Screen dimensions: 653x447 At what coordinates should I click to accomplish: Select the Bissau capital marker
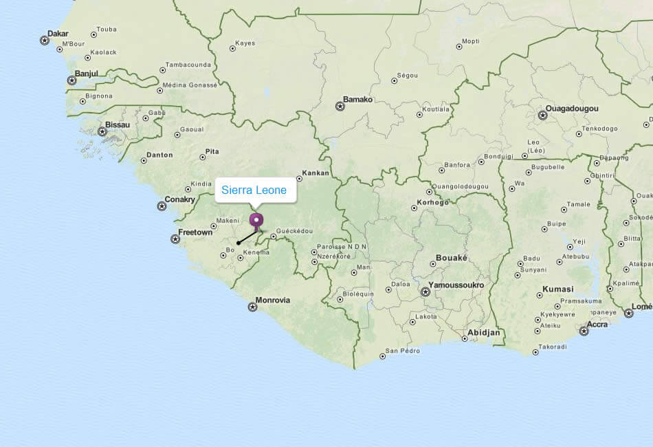click(x=102, y=131)
